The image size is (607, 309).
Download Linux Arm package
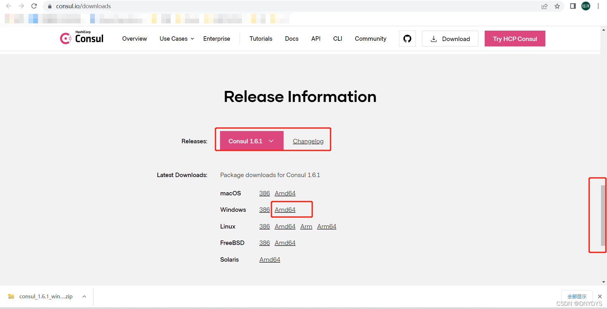306,226
